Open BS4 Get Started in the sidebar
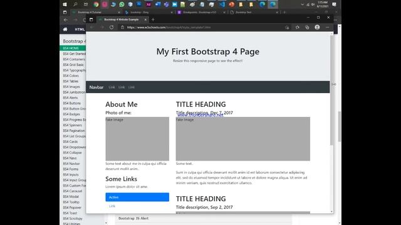Screen dimensions: 401x225 (x=74, y=54)
